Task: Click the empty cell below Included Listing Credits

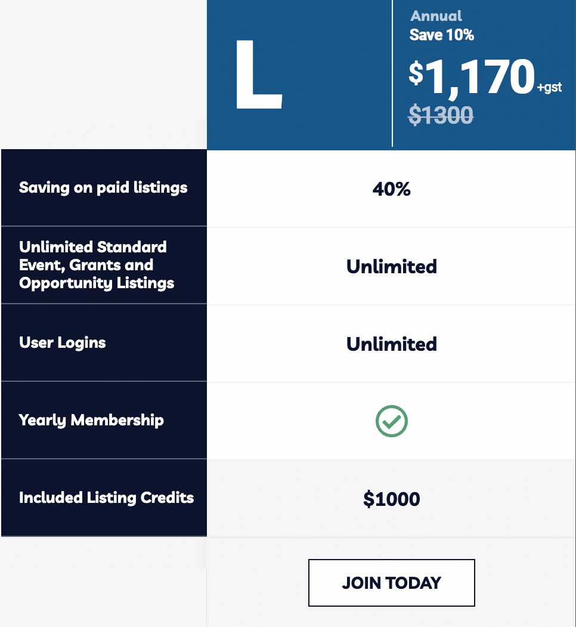Action: pyautogui.click(x=103, y=582)
